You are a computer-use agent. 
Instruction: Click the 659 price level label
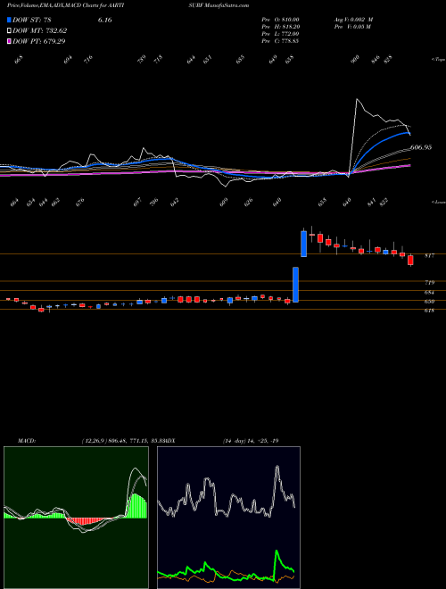[x=429, y=302]
